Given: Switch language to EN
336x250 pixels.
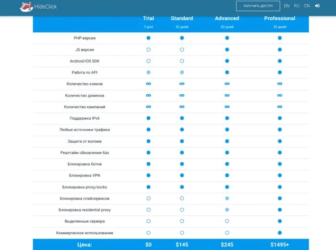Looking at the screenshot, I should pyautogui.click(x=287, y=6).
